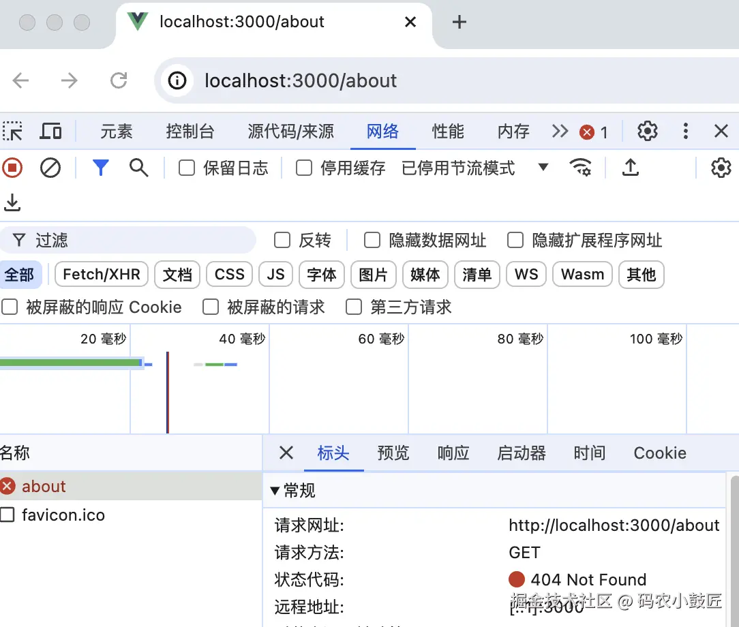Open DevTools settings gear

[648, 131]
